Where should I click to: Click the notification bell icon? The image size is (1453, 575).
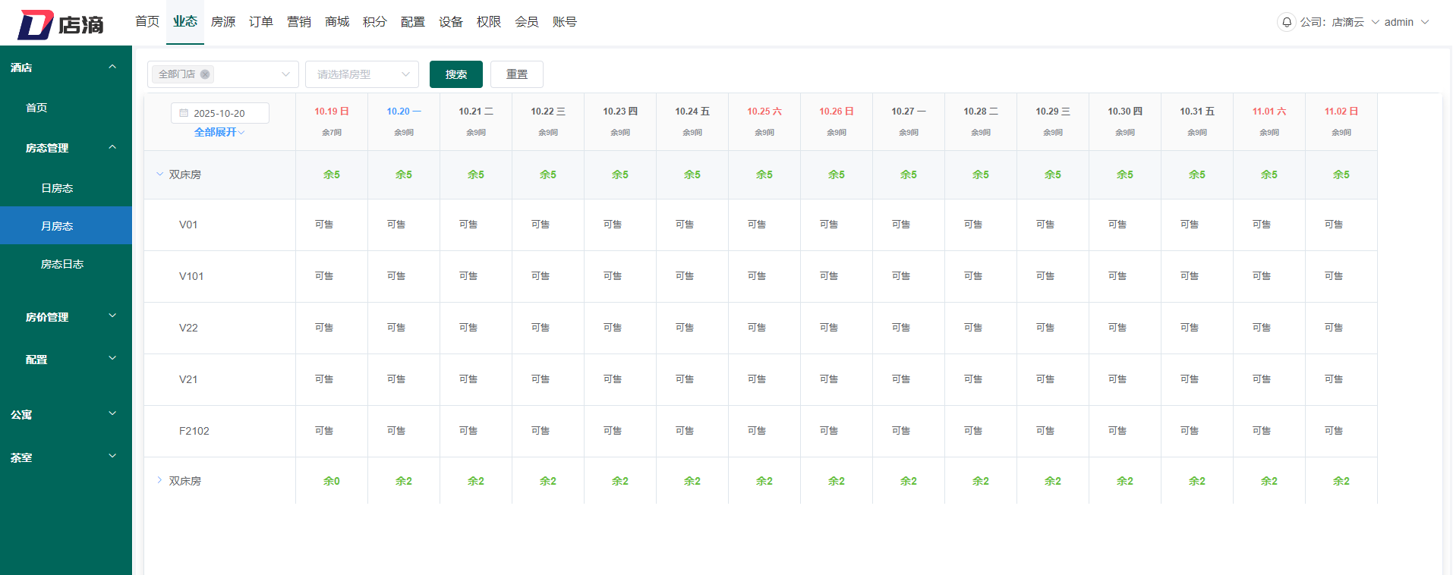1286,22
